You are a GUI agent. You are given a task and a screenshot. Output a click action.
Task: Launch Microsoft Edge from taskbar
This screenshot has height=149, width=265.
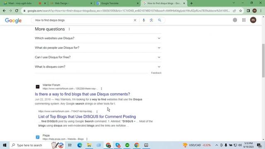pos(79,145)
